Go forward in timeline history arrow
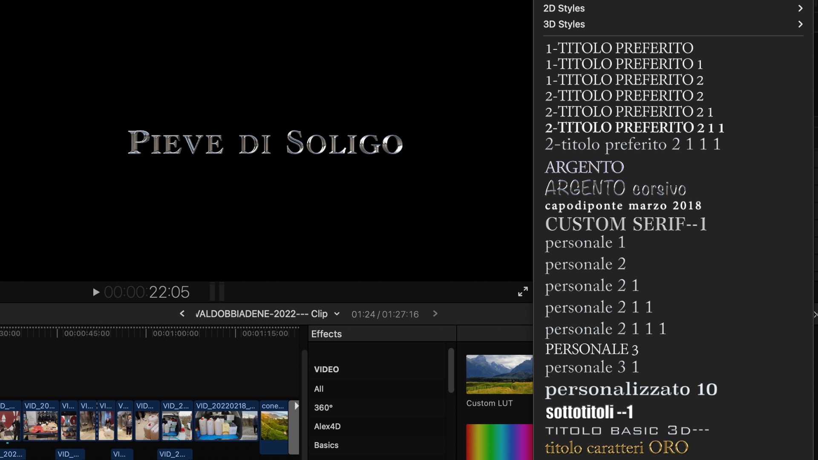 [435, 314]
